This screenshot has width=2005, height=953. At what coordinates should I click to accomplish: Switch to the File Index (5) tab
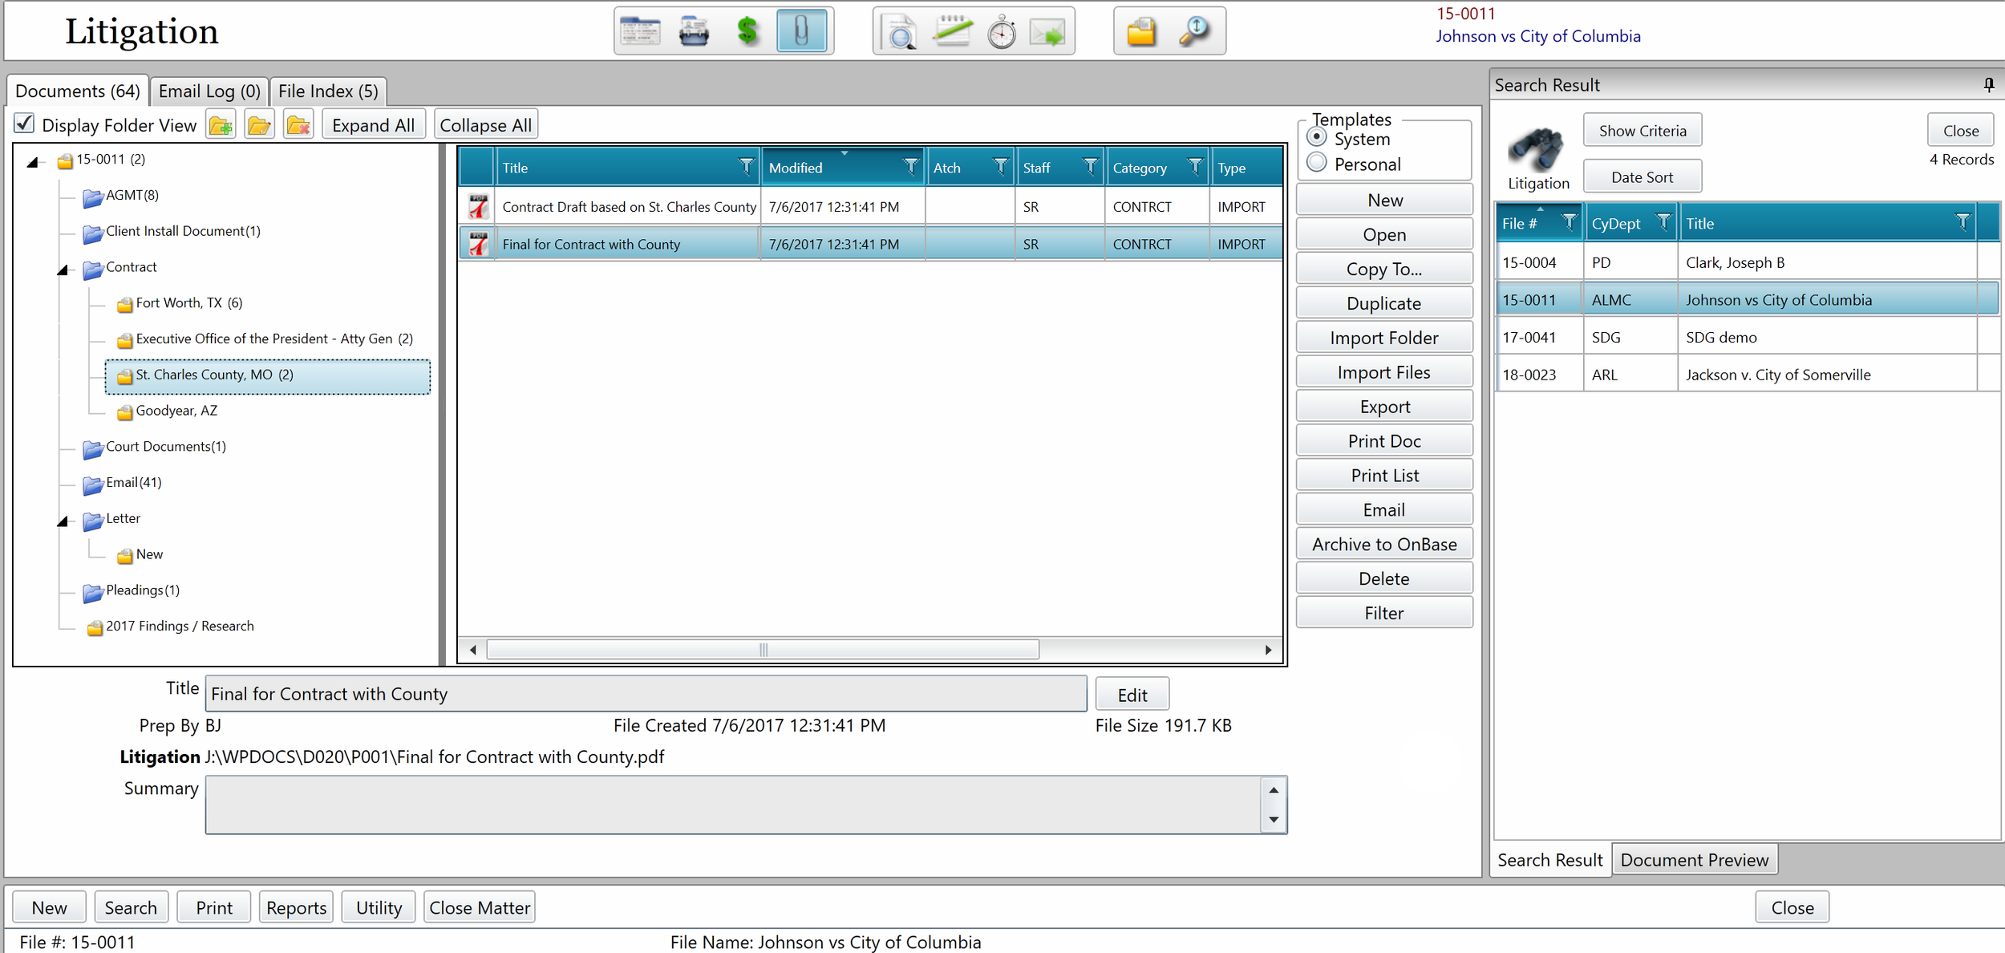(x=328, y=91)
